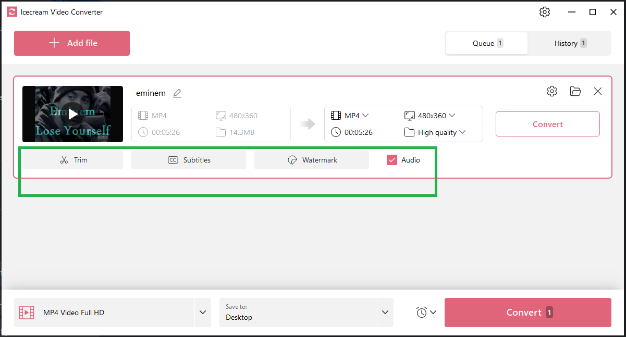The height and width of the screenshot is (337, 626).
Task: Click the Icecream Video Converter app logo
Action: coord(12,12)
